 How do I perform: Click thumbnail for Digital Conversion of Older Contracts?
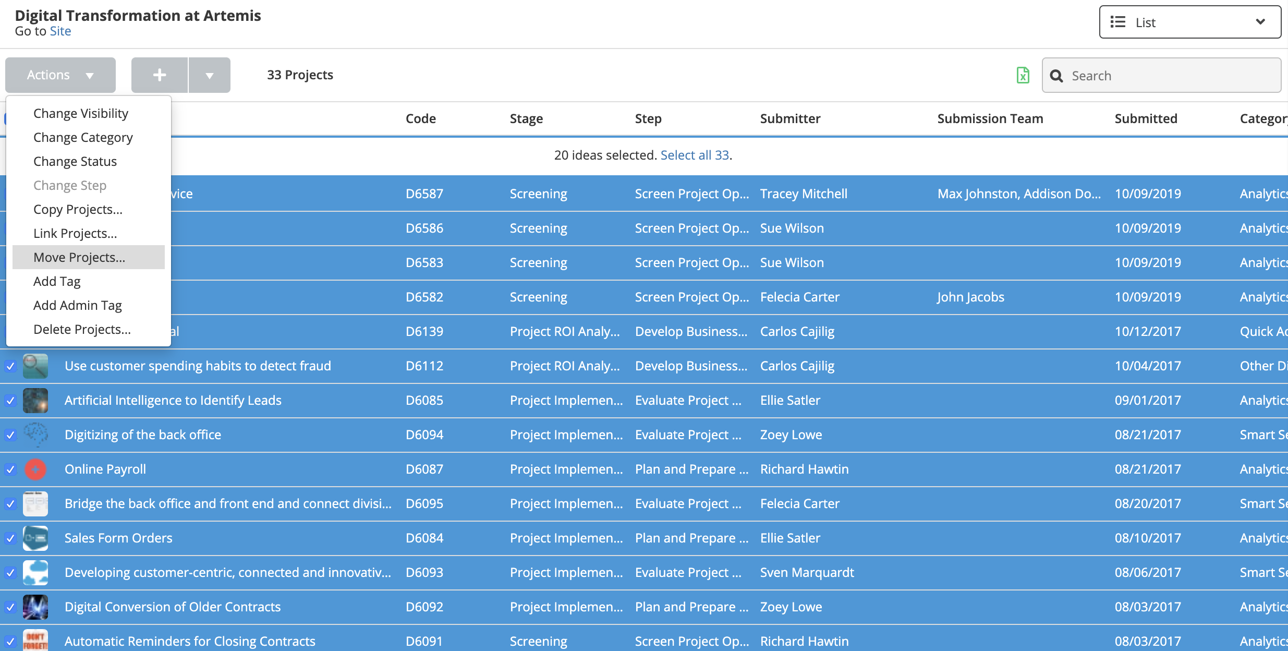pos(35,607)
